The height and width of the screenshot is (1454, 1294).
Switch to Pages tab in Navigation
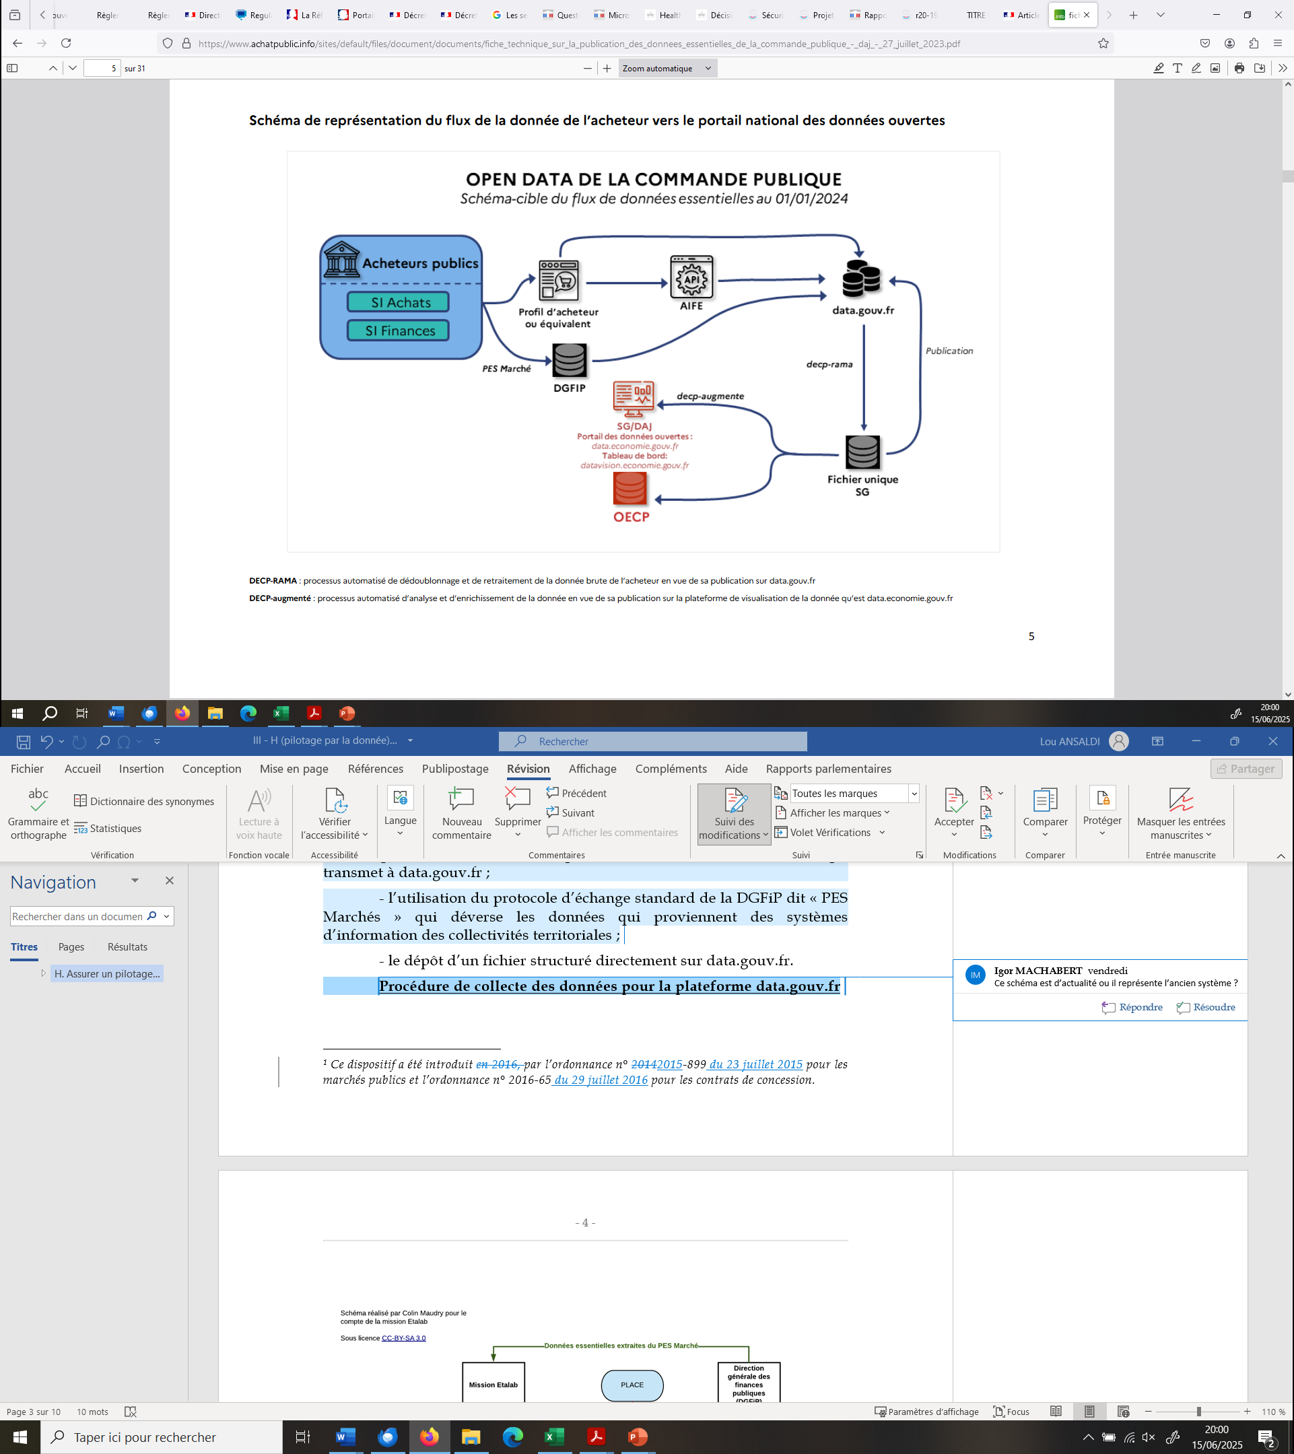click(x=71, y=947)
